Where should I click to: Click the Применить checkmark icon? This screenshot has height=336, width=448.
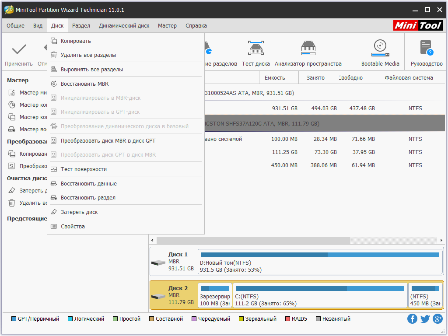[19, 49]
